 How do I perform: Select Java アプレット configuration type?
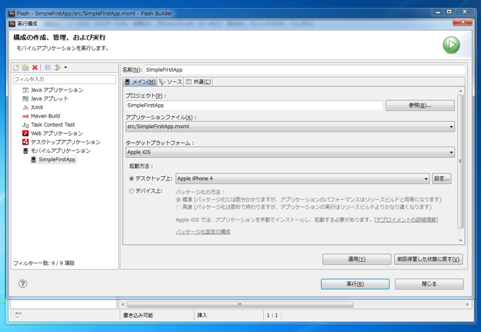point(45,98)
